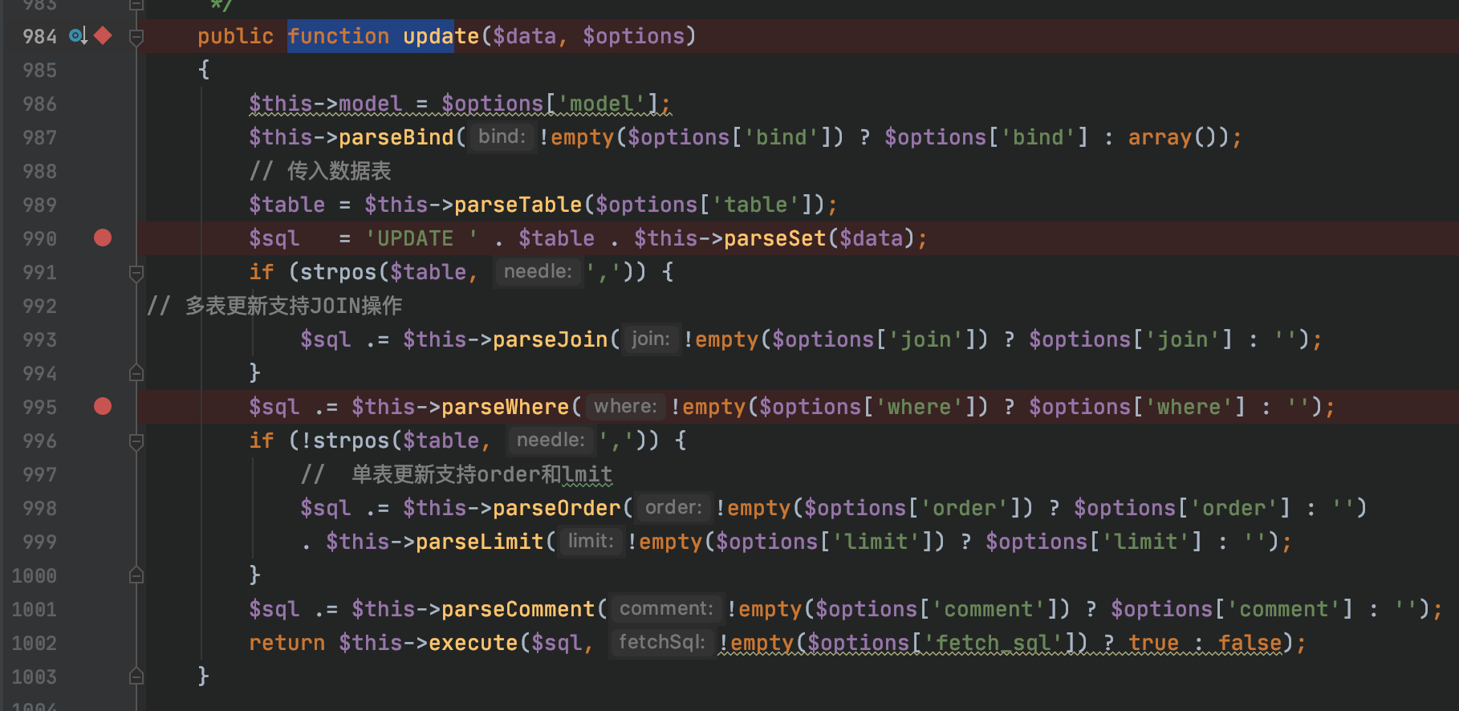Click the 'fetchSql:' inlay hint
This screenshot has width=1459, height=711.
click(661, 643)
